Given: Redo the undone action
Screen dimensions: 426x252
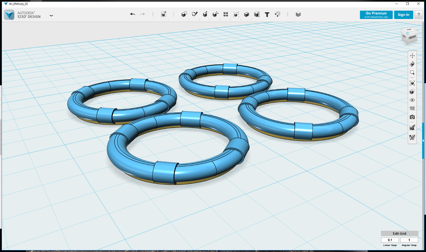Looking at the screenshot, I should pyautogui.click(x=143, y=14).
